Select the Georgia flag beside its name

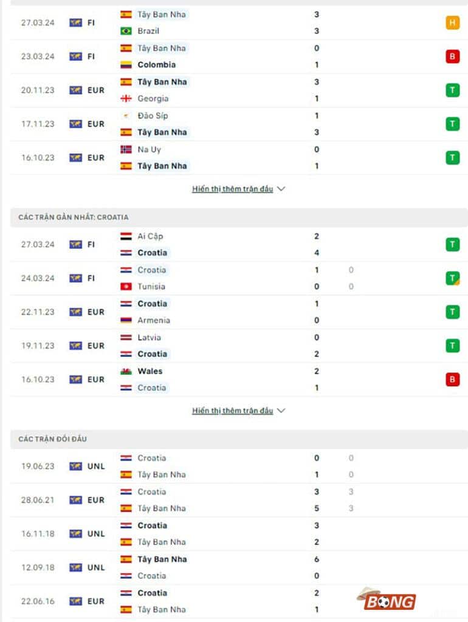pyautogui.click(x=125, y=98)
